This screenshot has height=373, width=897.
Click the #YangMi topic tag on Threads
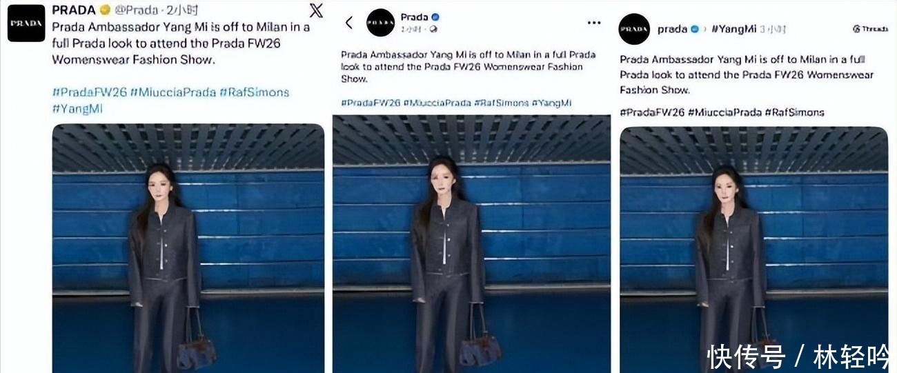click(733, 29)
